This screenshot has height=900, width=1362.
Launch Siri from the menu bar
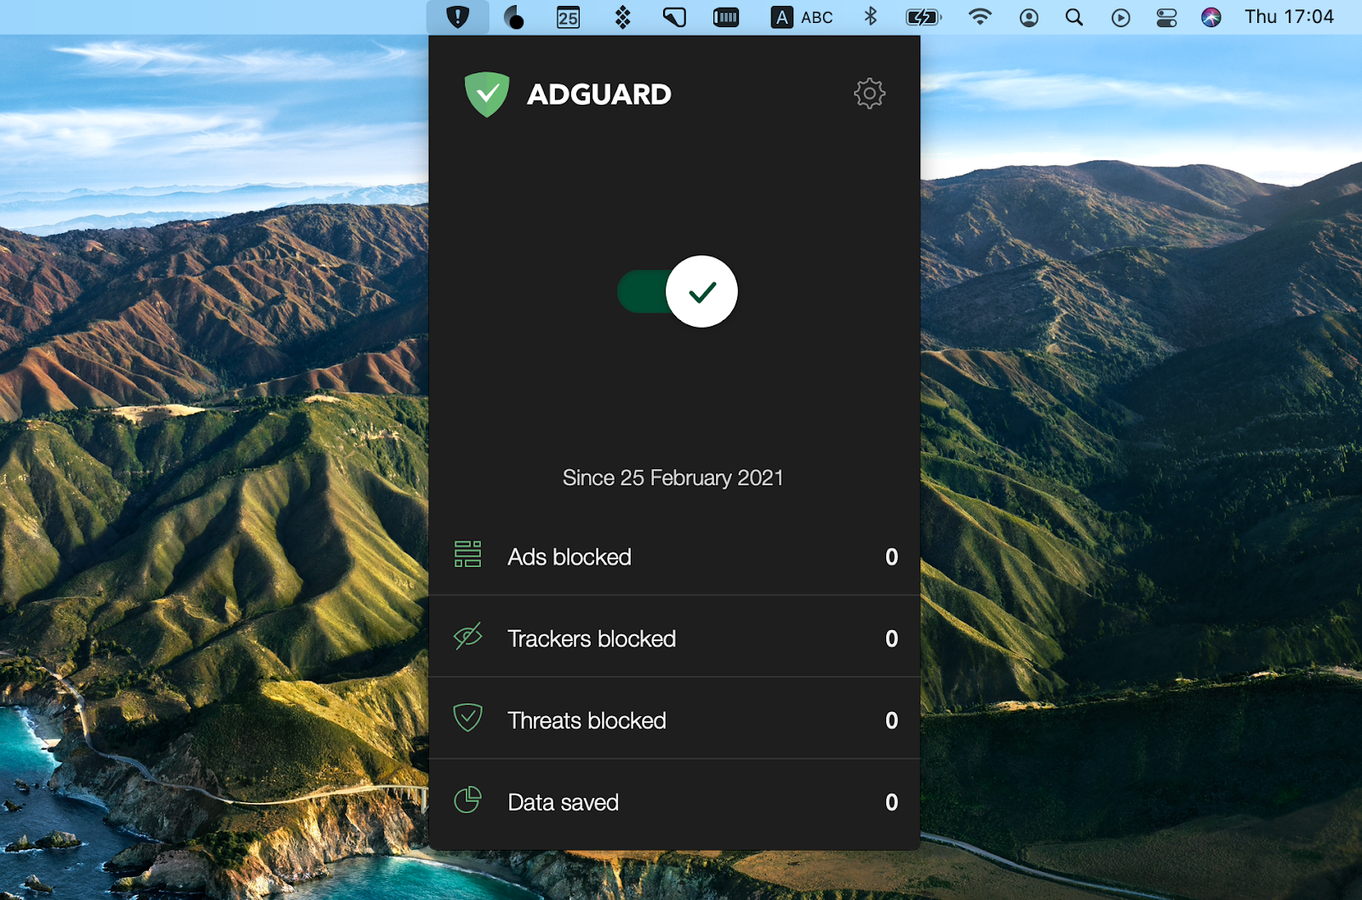pos(1210,17)
